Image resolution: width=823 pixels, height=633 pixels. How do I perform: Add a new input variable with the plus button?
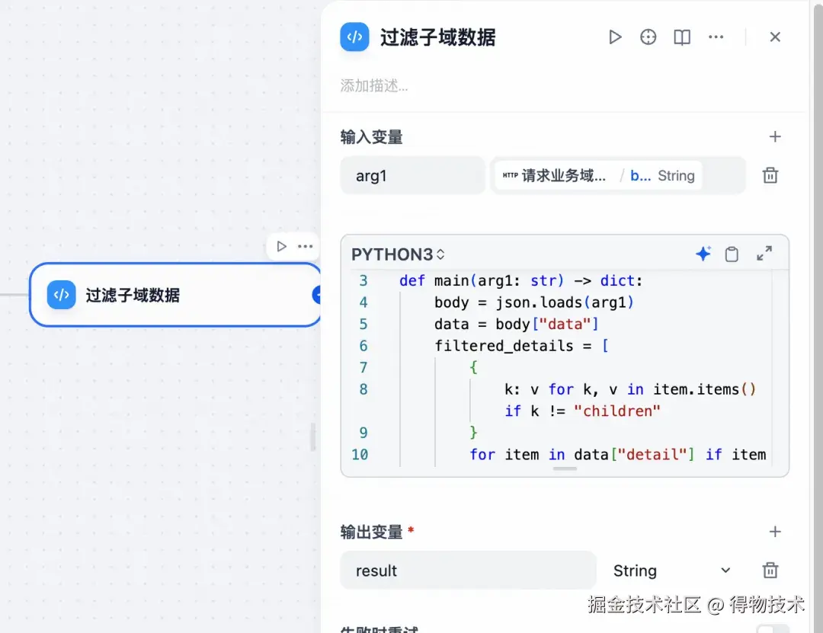[775, 137]
